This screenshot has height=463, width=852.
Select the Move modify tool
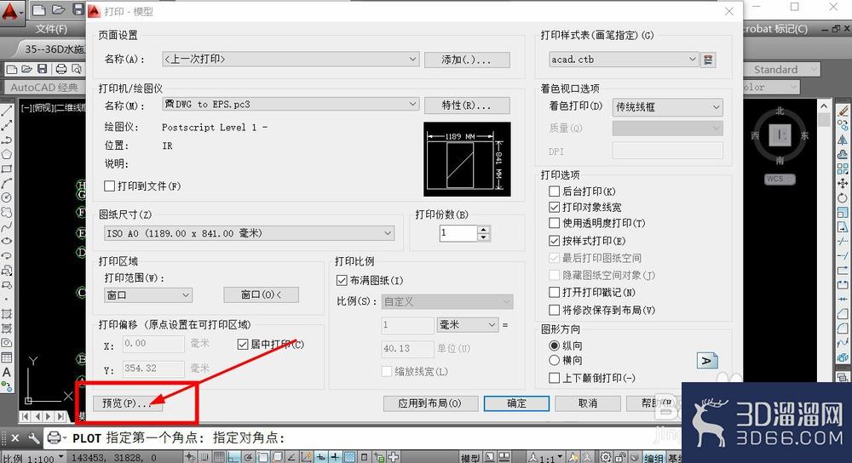[x=843, y=184]
